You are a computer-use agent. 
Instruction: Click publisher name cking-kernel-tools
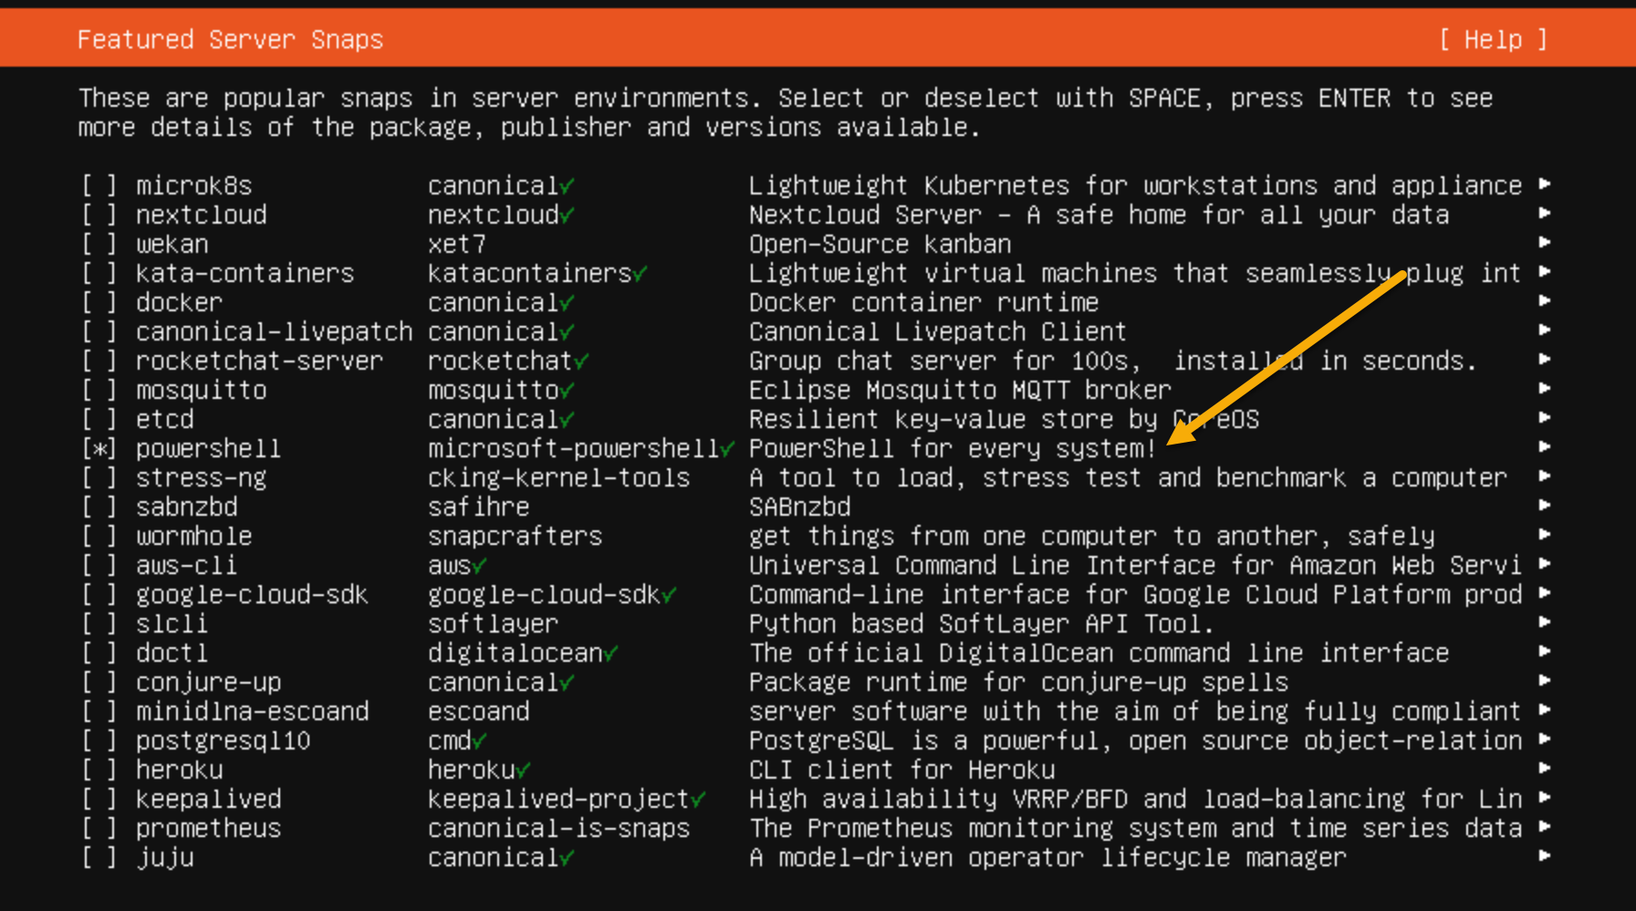[559, 478]
